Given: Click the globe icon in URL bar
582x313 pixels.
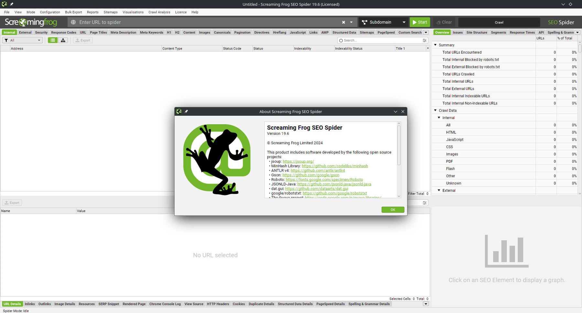Looking at the screenshot, I should pyautogui.click(x=73, y=22).
